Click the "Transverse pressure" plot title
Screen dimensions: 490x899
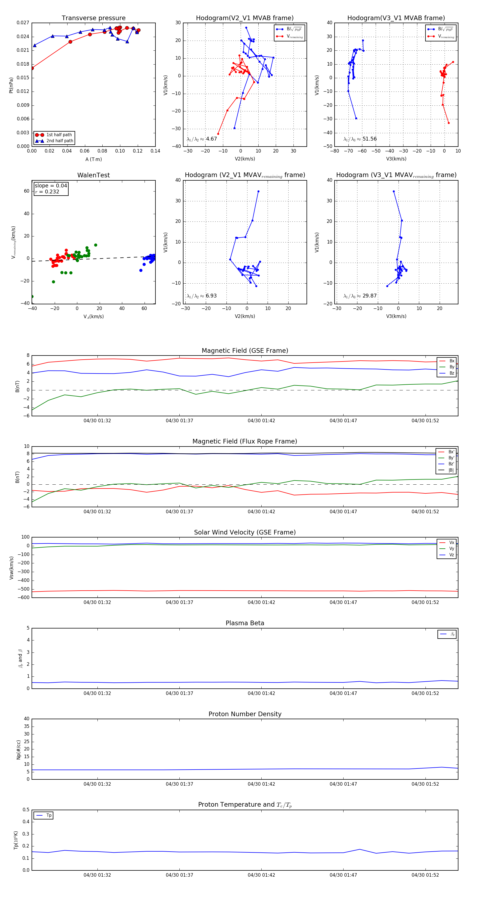coord(93,18)
